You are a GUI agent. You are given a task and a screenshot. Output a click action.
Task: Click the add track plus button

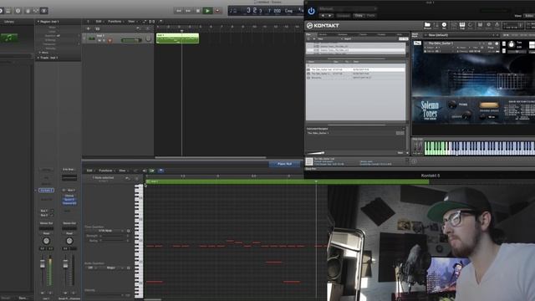pos(89,28)
